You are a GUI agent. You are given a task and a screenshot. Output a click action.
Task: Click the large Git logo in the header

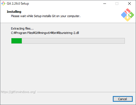click(x=128, y=15)
